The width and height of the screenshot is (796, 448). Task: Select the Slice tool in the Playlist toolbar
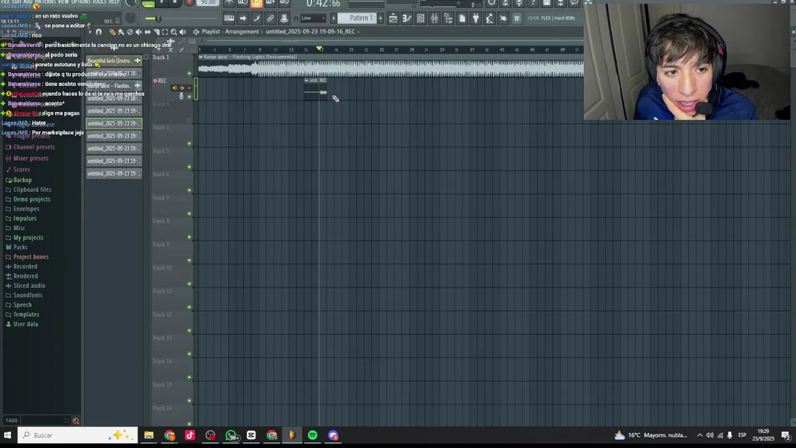pos(156,32)
